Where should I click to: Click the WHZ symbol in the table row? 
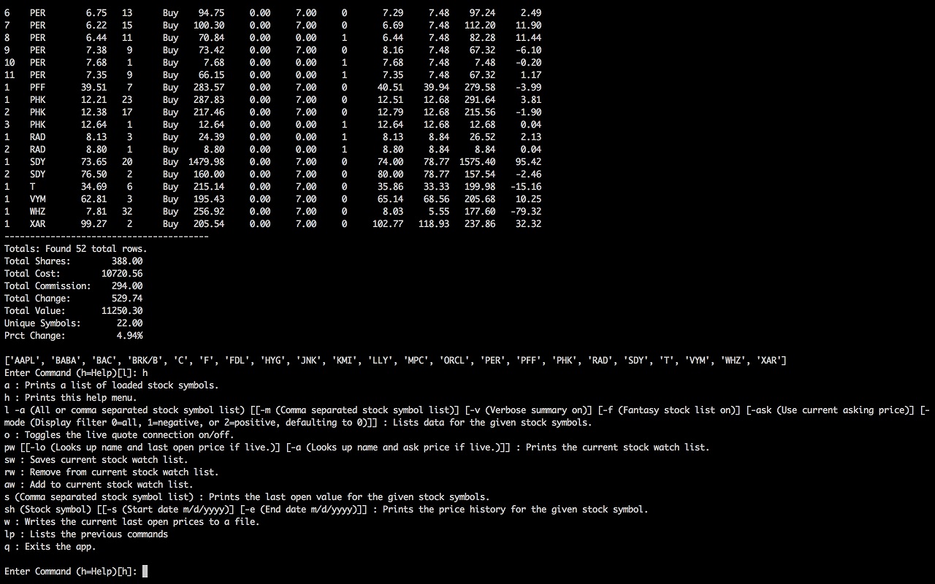pos(37,212)
